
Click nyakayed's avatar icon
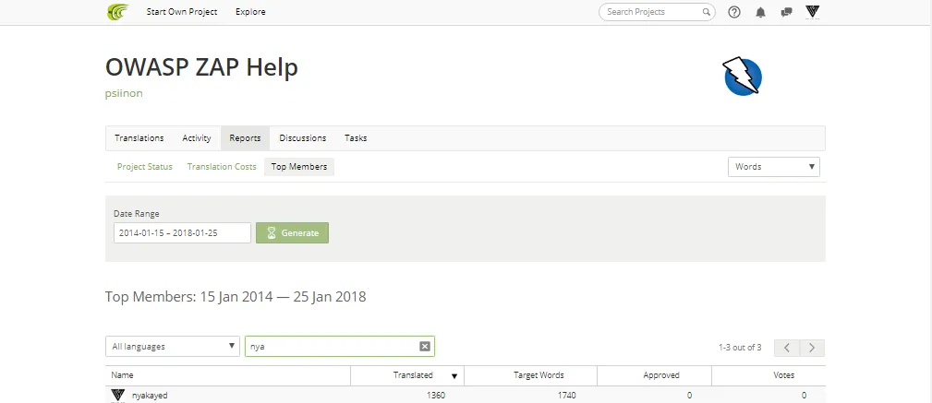pos(117,396)
